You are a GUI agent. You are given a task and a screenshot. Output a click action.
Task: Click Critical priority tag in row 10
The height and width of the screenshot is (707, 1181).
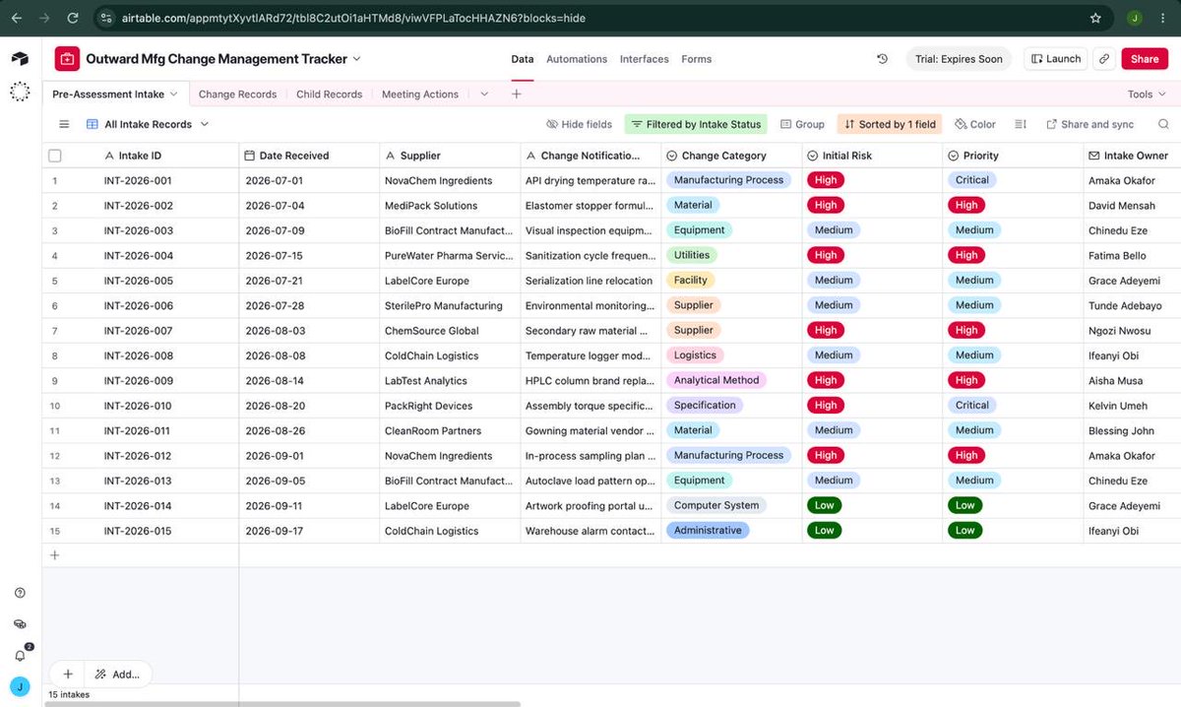[972, 406]
